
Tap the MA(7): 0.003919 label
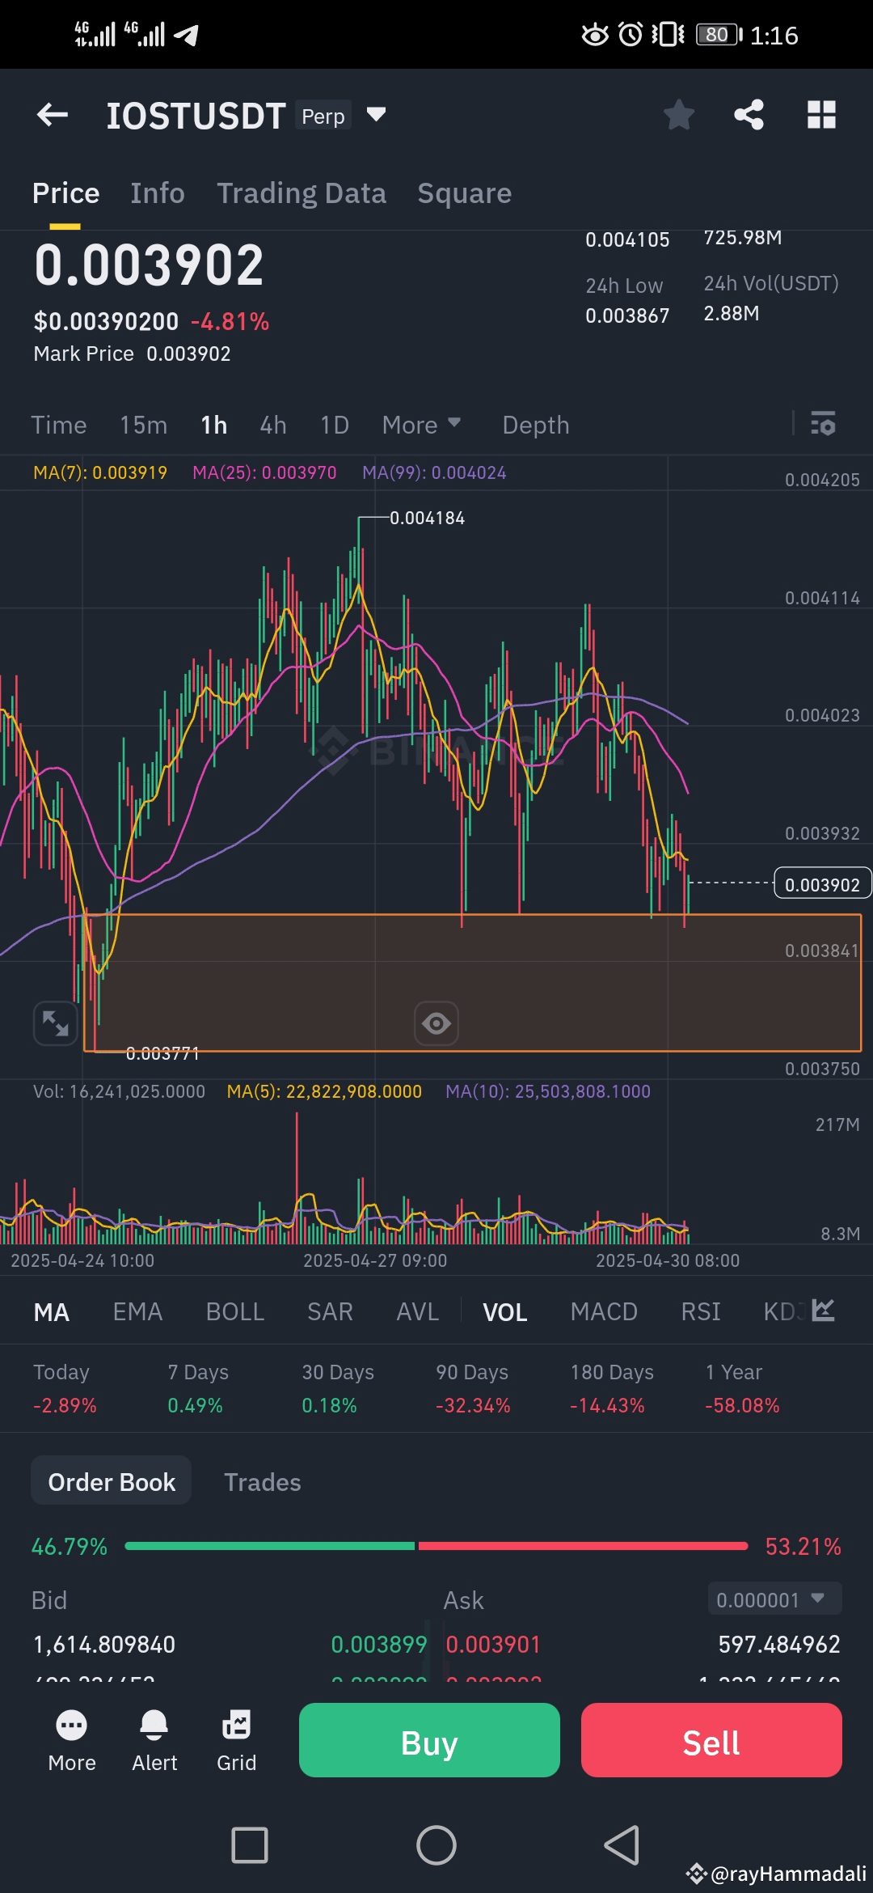(x=100, y=472)
